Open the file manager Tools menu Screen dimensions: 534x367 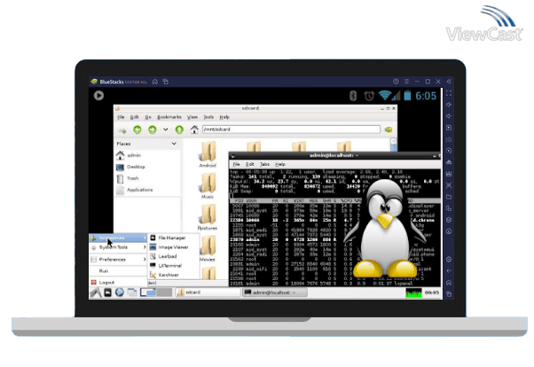tap(208, 117)
